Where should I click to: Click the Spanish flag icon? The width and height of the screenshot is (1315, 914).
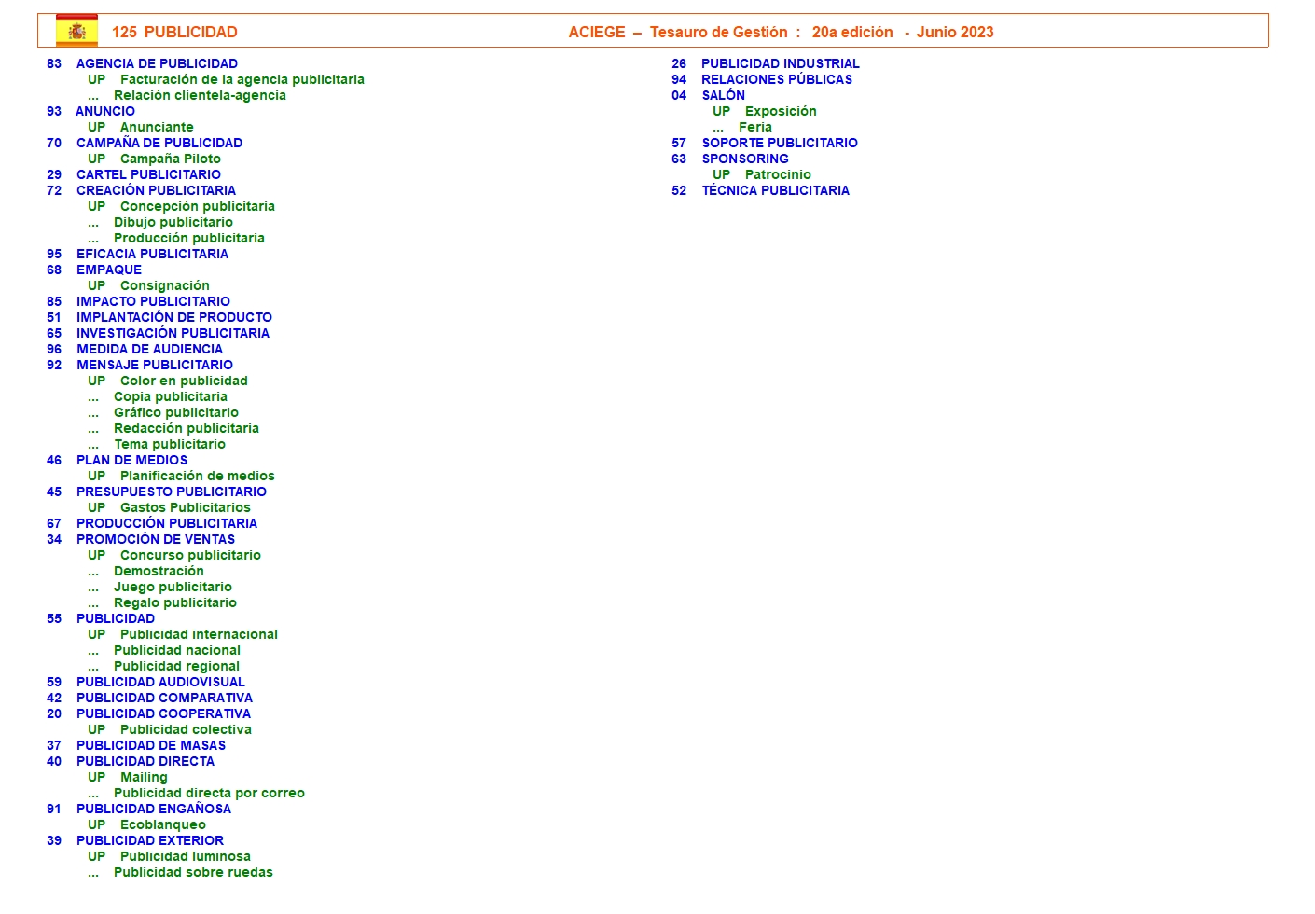pos(76,31)
